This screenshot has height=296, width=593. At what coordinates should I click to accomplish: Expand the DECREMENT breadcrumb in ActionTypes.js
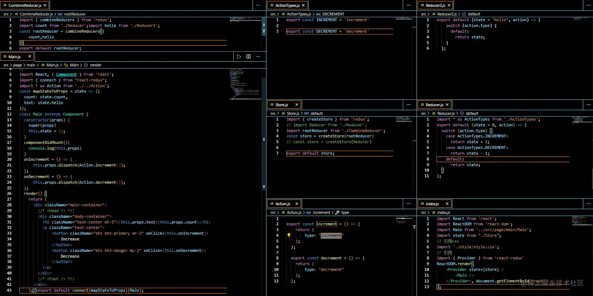(x=333, y=14)
